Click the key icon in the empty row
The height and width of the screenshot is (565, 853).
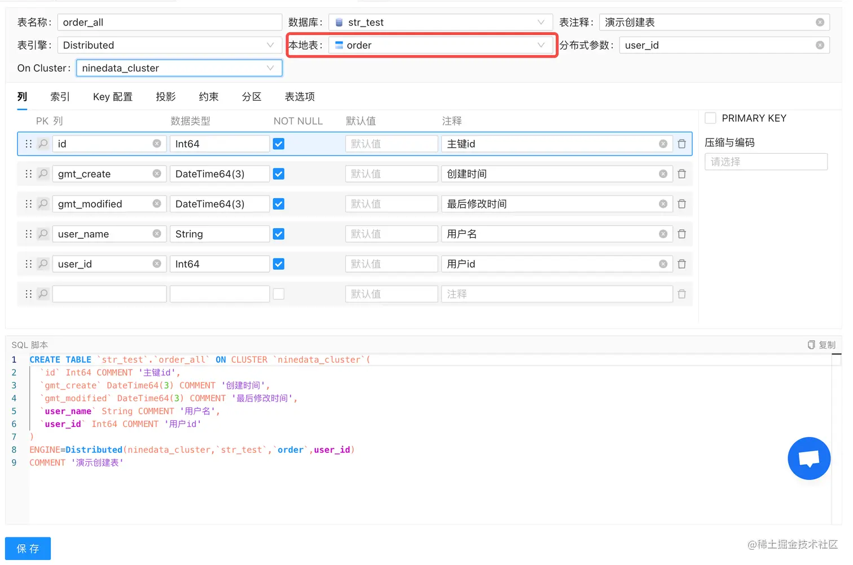tap(43, 293)
